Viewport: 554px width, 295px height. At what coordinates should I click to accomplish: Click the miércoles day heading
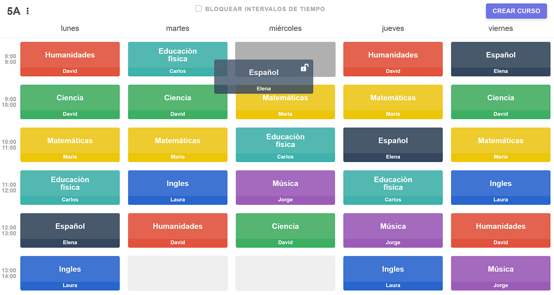[285, 28]
